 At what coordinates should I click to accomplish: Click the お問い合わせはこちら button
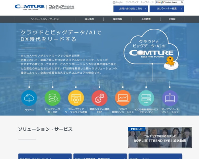tap(131, 9)
